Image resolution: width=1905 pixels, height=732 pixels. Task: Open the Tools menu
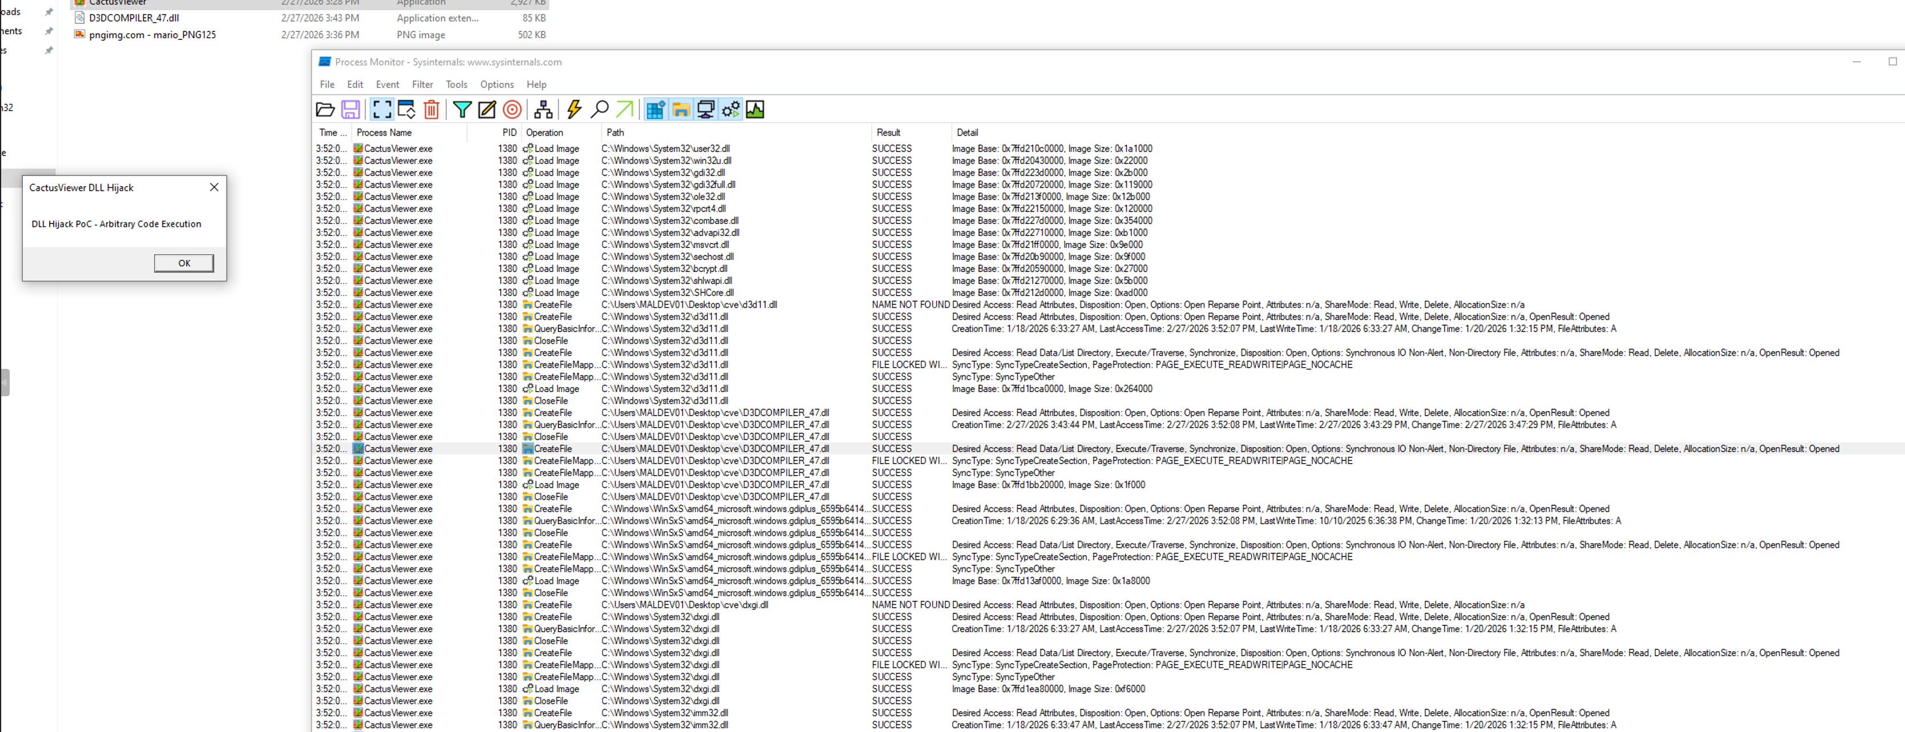[456, 84]
